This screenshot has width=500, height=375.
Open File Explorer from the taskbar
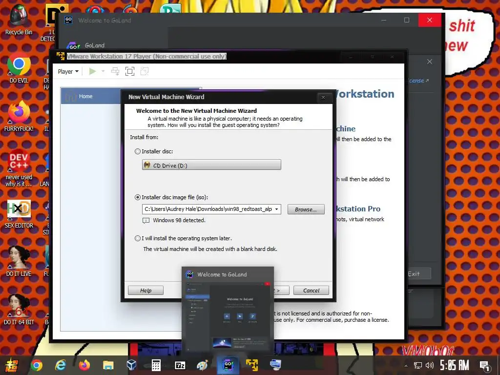tap(108, 365)
